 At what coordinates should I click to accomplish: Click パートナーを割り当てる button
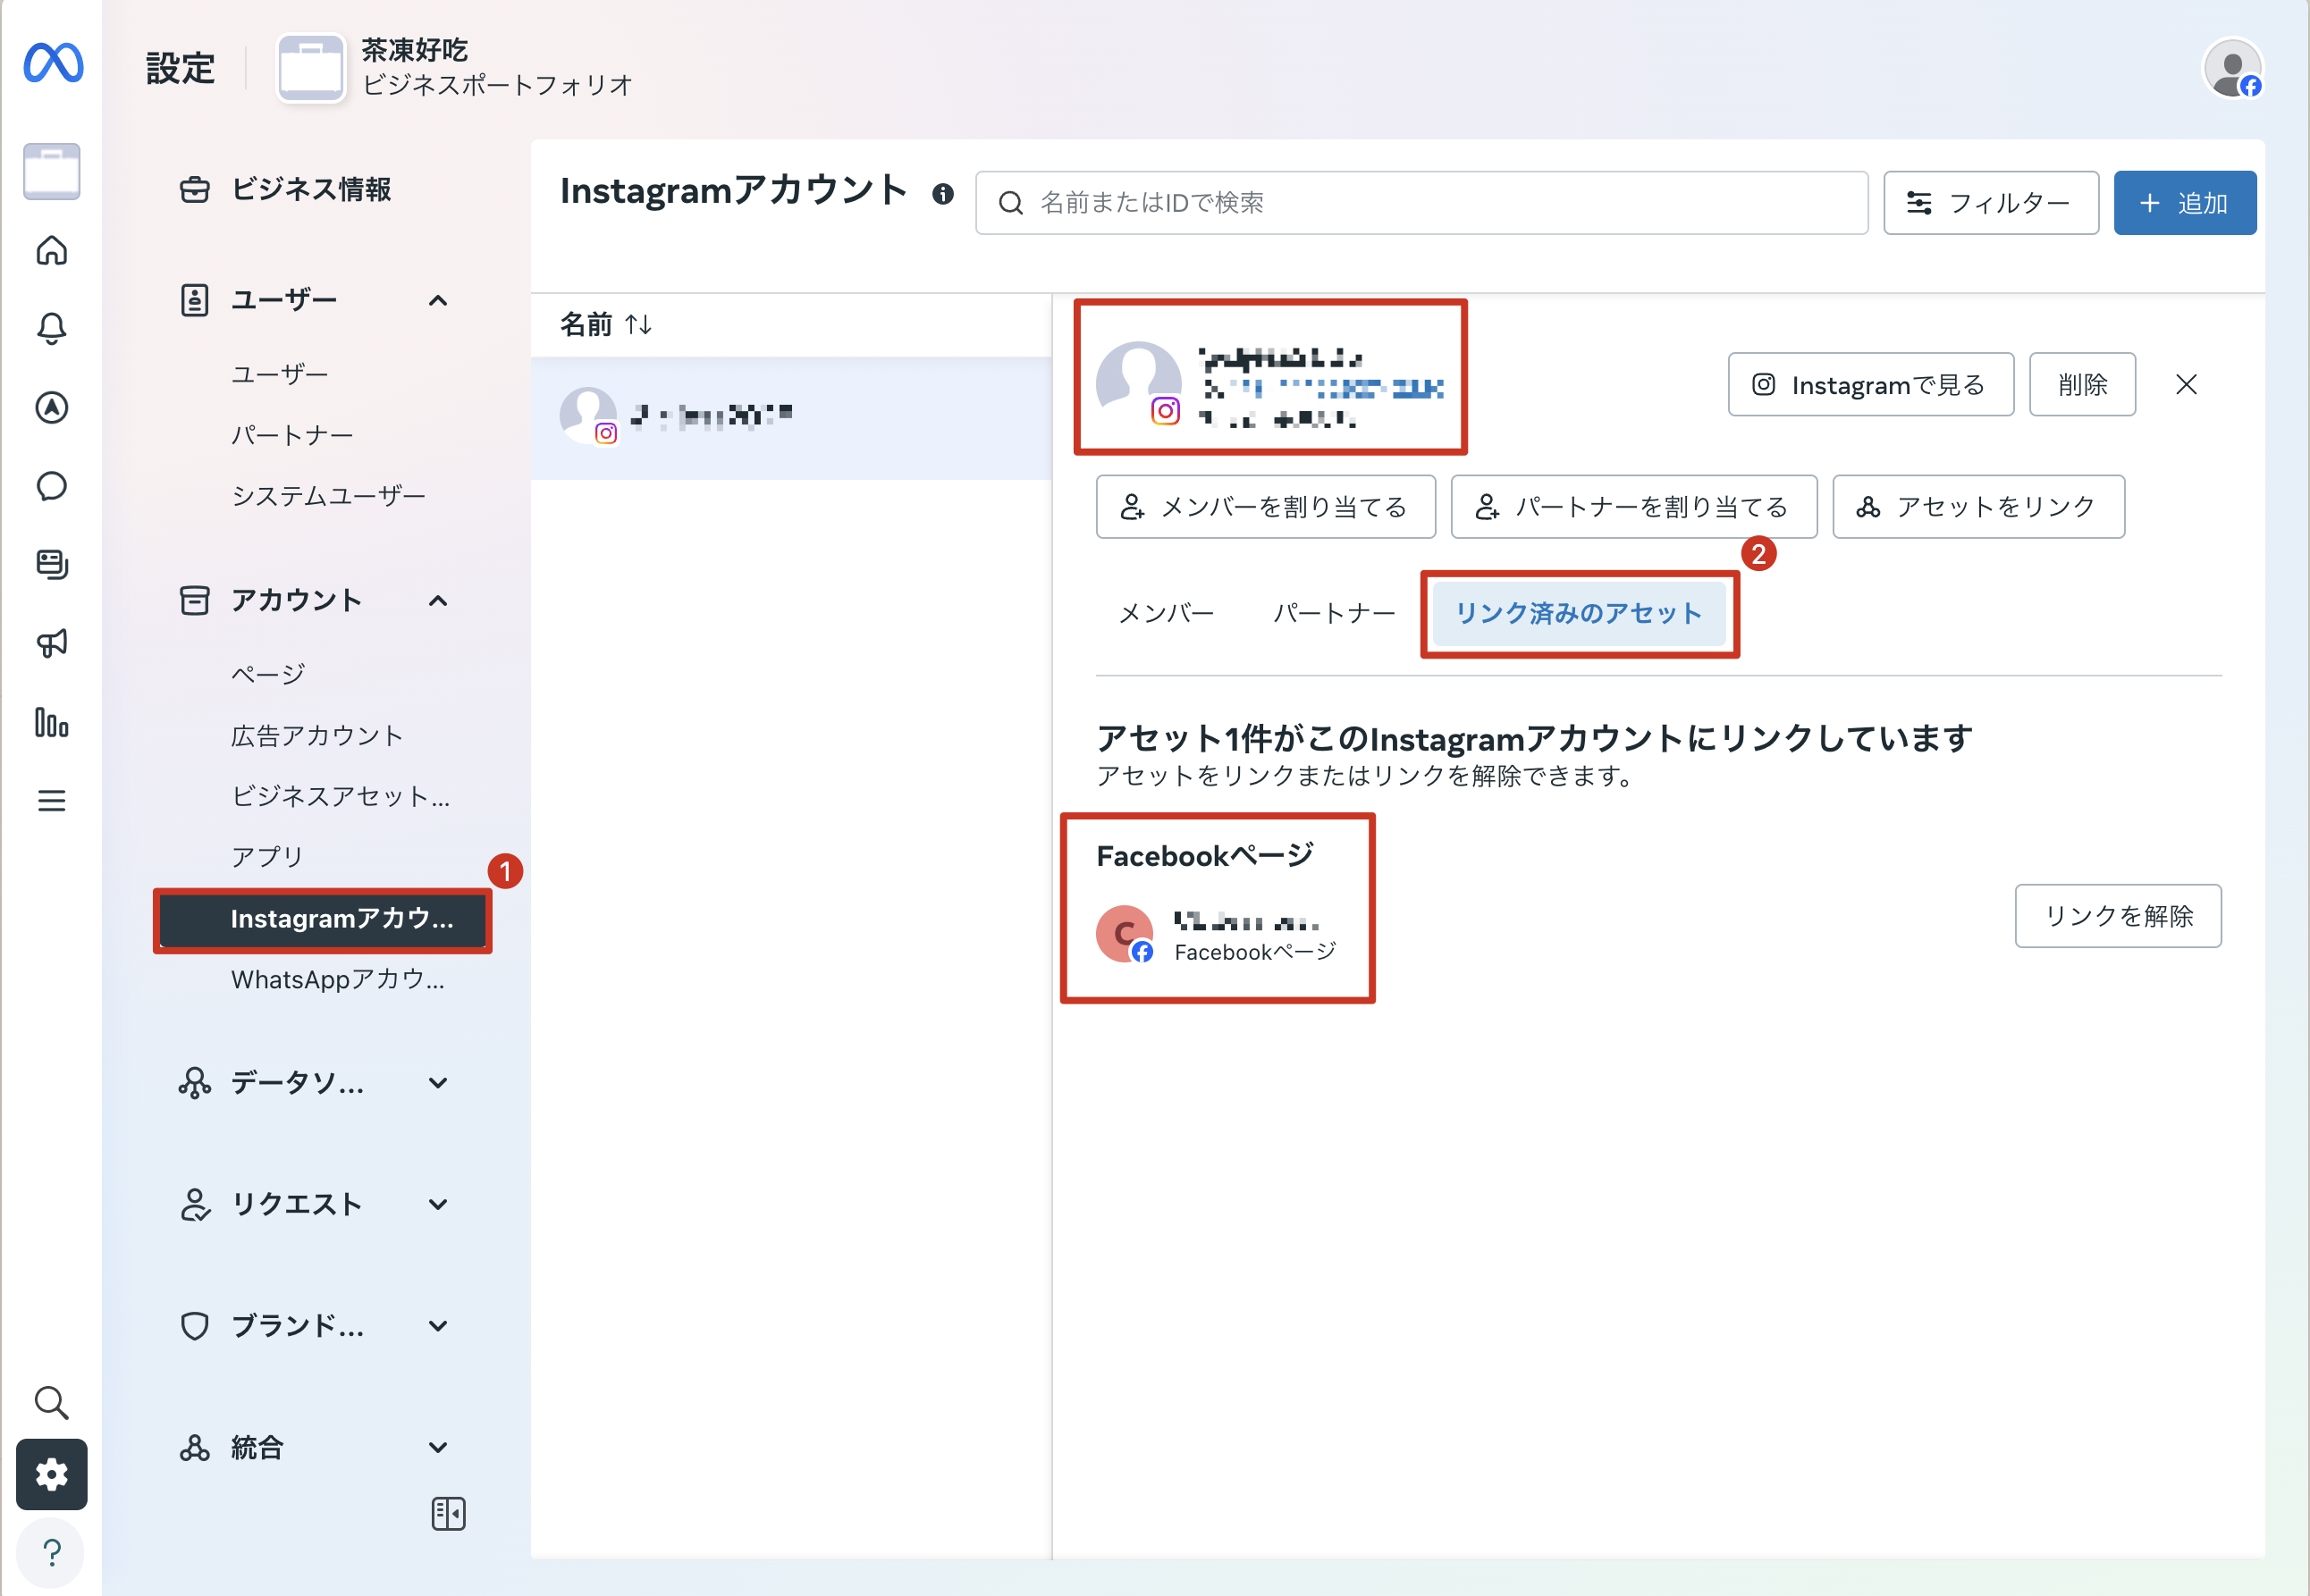click(x=1633, y=507)
